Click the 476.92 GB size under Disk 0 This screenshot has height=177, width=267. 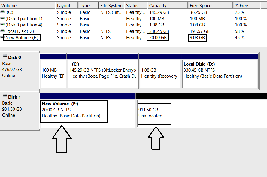[12, 70]
